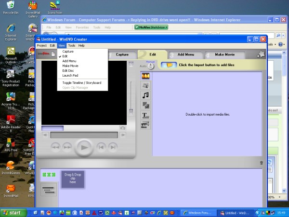Image resolution: width=289 pixels, height=217 pixels.
Task: Select Toggle Timeline / Storyboard menu item
Action: [x=82, y=83]
